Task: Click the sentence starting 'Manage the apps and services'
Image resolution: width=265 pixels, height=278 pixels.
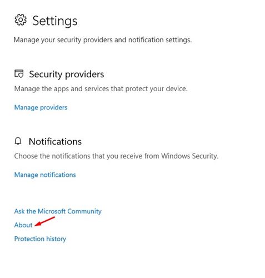Action: pos(101,89)
